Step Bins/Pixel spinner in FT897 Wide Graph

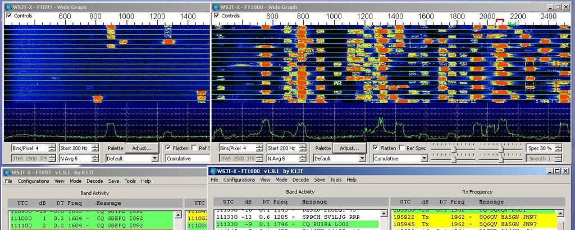click(x=52, y=148)
